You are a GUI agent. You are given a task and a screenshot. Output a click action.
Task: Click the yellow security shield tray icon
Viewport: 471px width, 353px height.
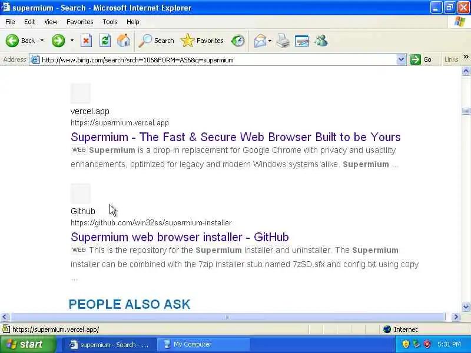(406, 344)
